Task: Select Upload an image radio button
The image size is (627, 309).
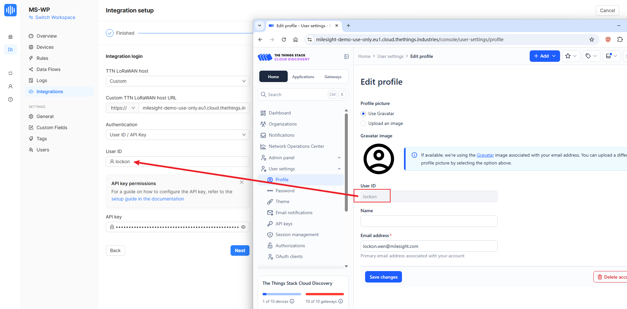Action: (x=363, y=123)
